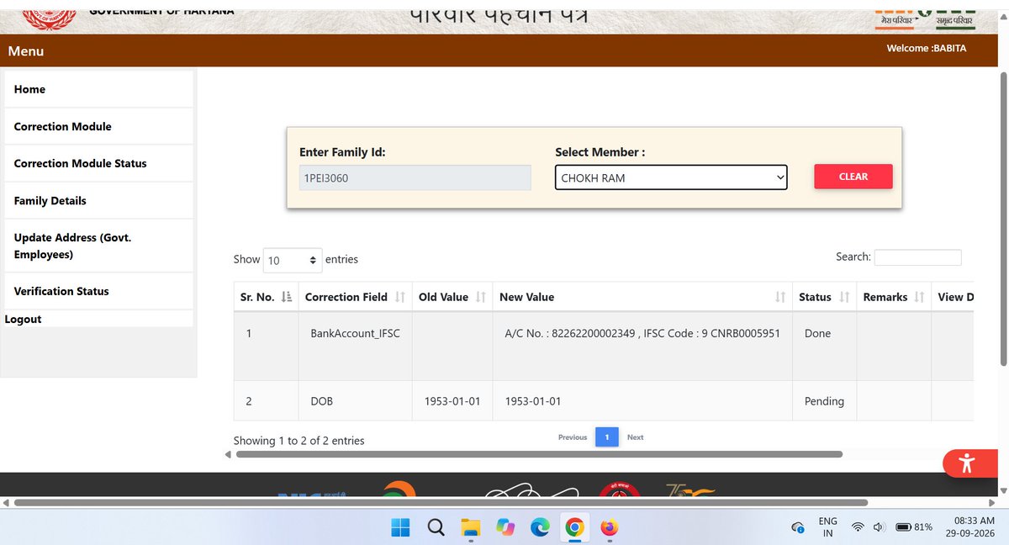Open Family Details menu item
The height and width of the screenshot is (545, 1009).
(x=98, y=200)
